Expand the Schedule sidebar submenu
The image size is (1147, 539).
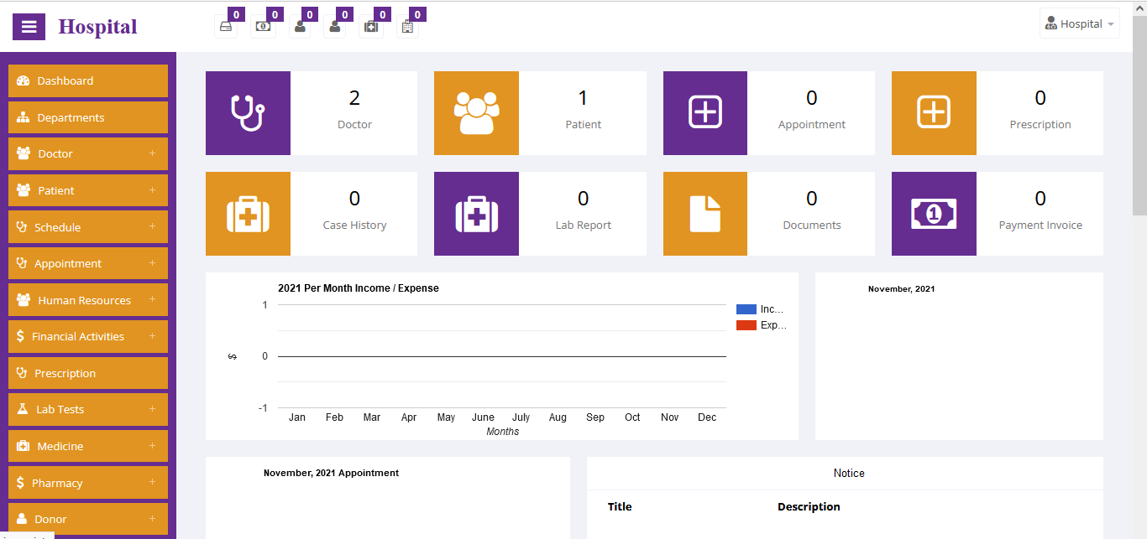coord(152,226)
